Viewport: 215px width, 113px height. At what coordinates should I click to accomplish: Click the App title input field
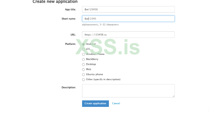[128, 9]
